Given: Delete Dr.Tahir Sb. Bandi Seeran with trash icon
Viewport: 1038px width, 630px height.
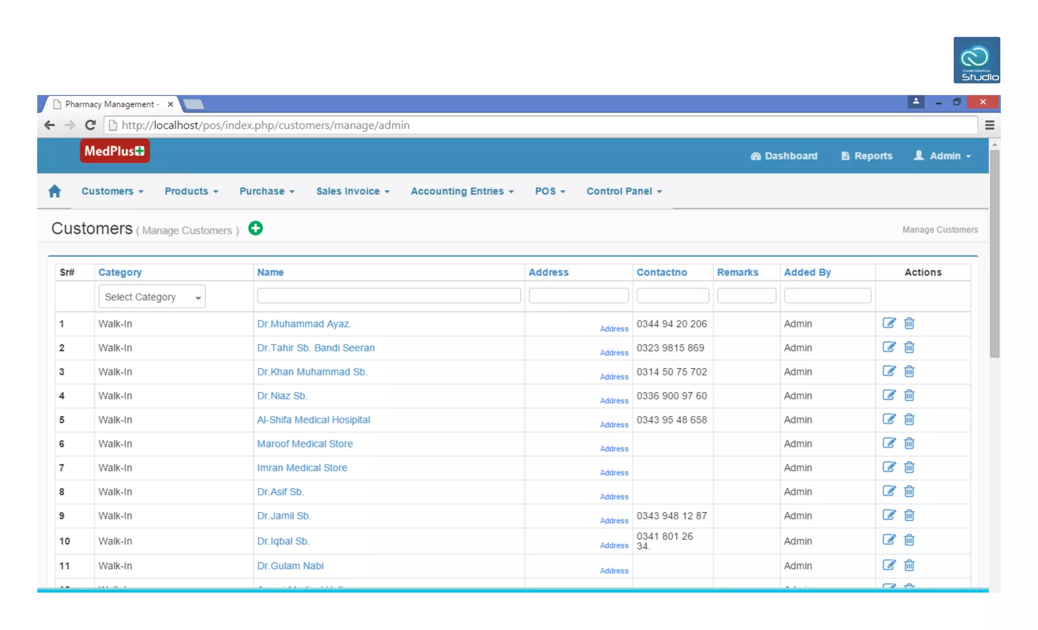Looking at the screenshot, I should [909, 348].
